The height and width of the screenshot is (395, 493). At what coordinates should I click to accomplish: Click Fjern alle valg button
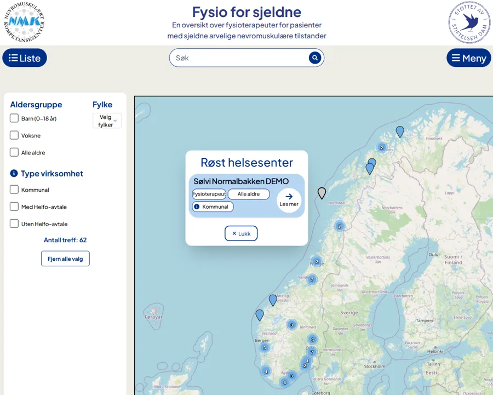[65, 259]
